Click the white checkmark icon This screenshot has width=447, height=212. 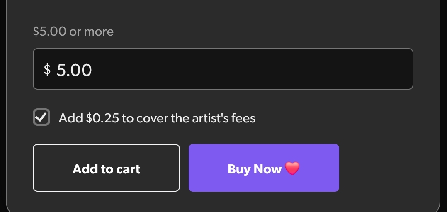tap(41, 117)
